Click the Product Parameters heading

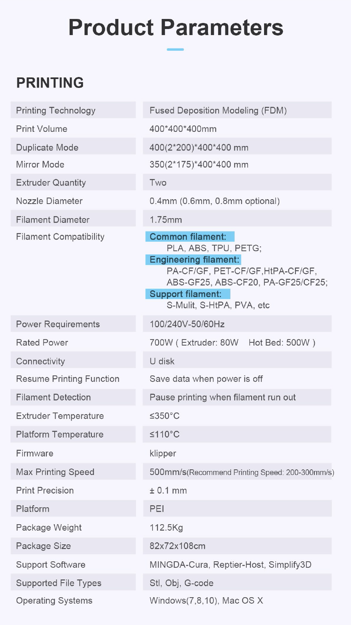click(175, 27)
